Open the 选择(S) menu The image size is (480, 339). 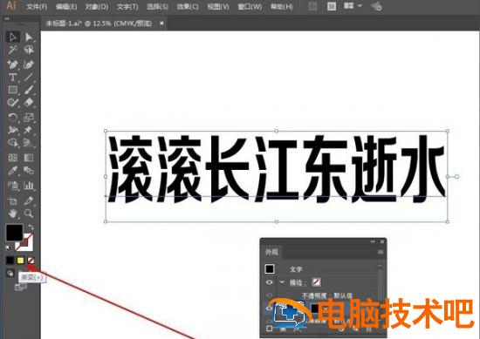coord(157,7)
